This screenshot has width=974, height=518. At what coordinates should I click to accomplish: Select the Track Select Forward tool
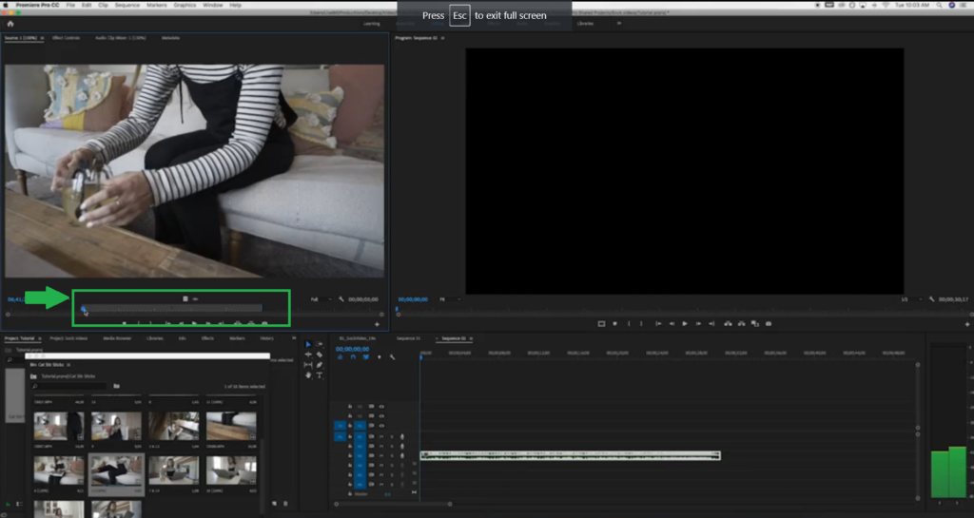[320, 344]
